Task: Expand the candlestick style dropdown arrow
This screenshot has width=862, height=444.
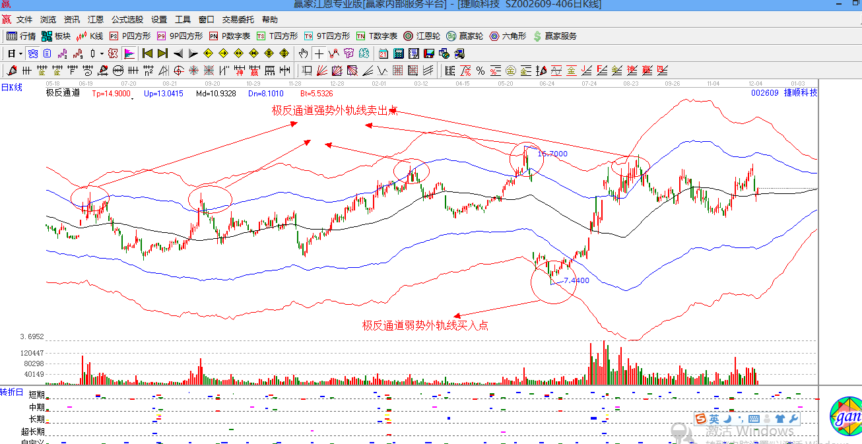Action: (x=101, y=53)
